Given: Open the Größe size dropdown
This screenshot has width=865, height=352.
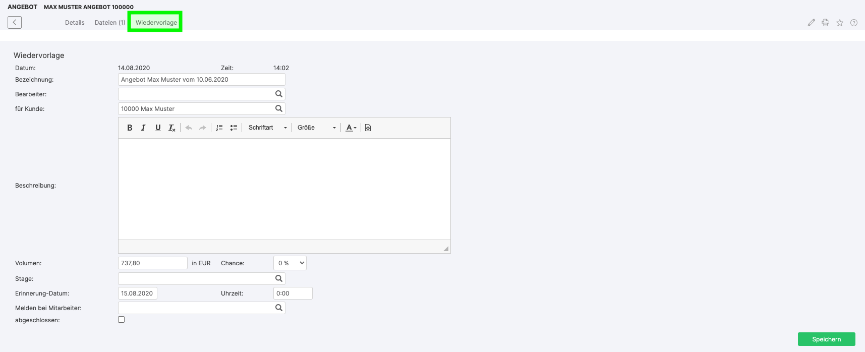Looking at the screenshot, I should click(x=316, y=128).
